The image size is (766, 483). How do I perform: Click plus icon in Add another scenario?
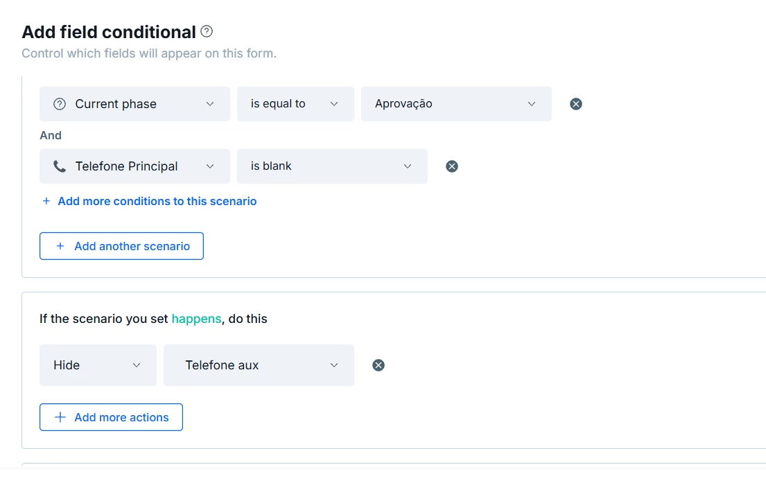pyautogui.click(x=60, y=246)
